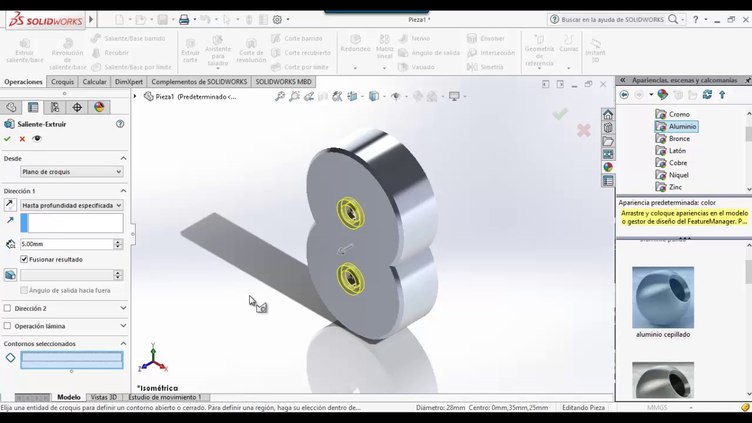752x423 pixels.
Task: Open DisplayManager color ball tab
Action: click(x=99, y=107)
